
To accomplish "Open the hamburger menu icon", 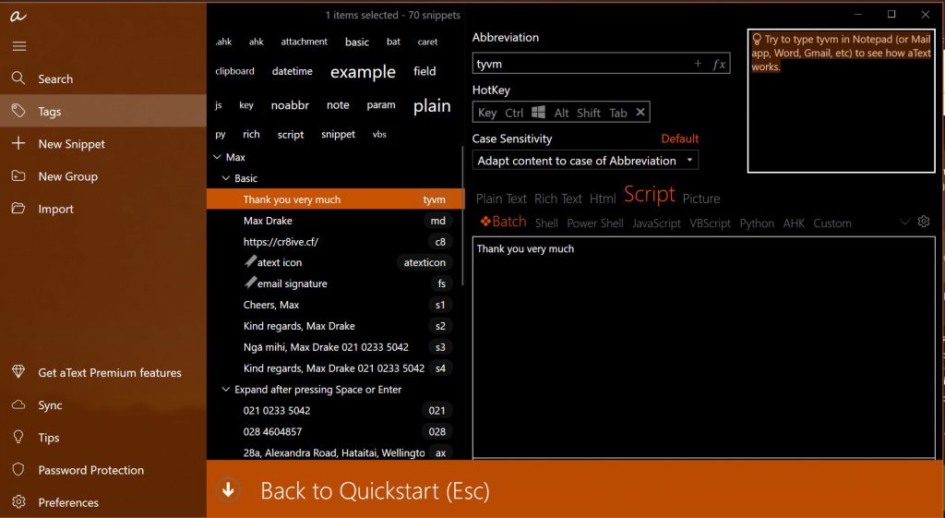I will point(19,46).
